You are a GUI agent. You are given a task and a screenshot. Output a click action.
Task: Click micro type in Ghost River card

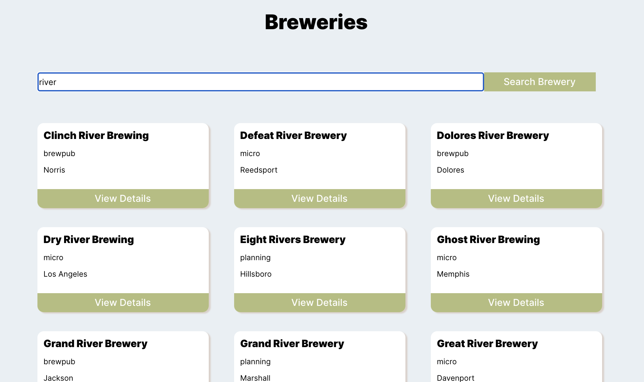point(447,258)
